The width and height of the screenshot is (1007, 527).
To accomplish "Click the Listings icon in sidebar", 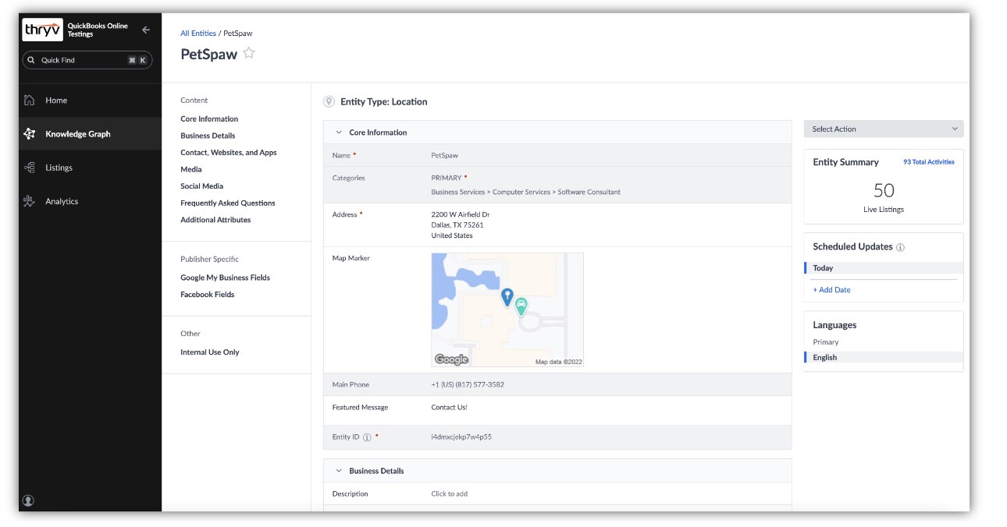I will pyautogui.click(x=30, y=168).
